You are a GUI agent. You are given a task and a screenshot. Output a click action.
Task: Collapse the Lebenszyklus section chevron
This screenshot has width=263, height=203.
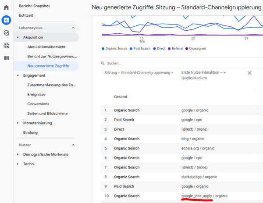pyautogui.click(x=73, y=28)
